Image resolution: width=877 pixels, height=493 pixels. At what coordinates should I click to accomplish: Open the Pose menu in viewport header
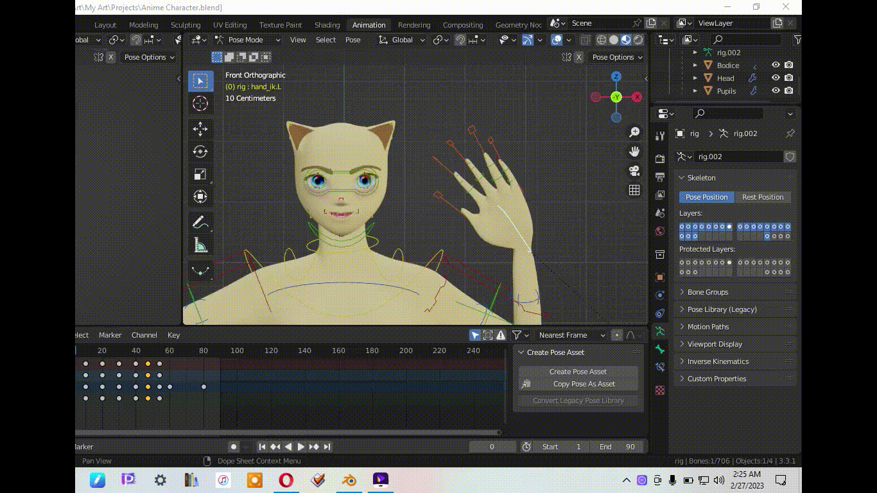pyautogui.click(x=353, y=40)
